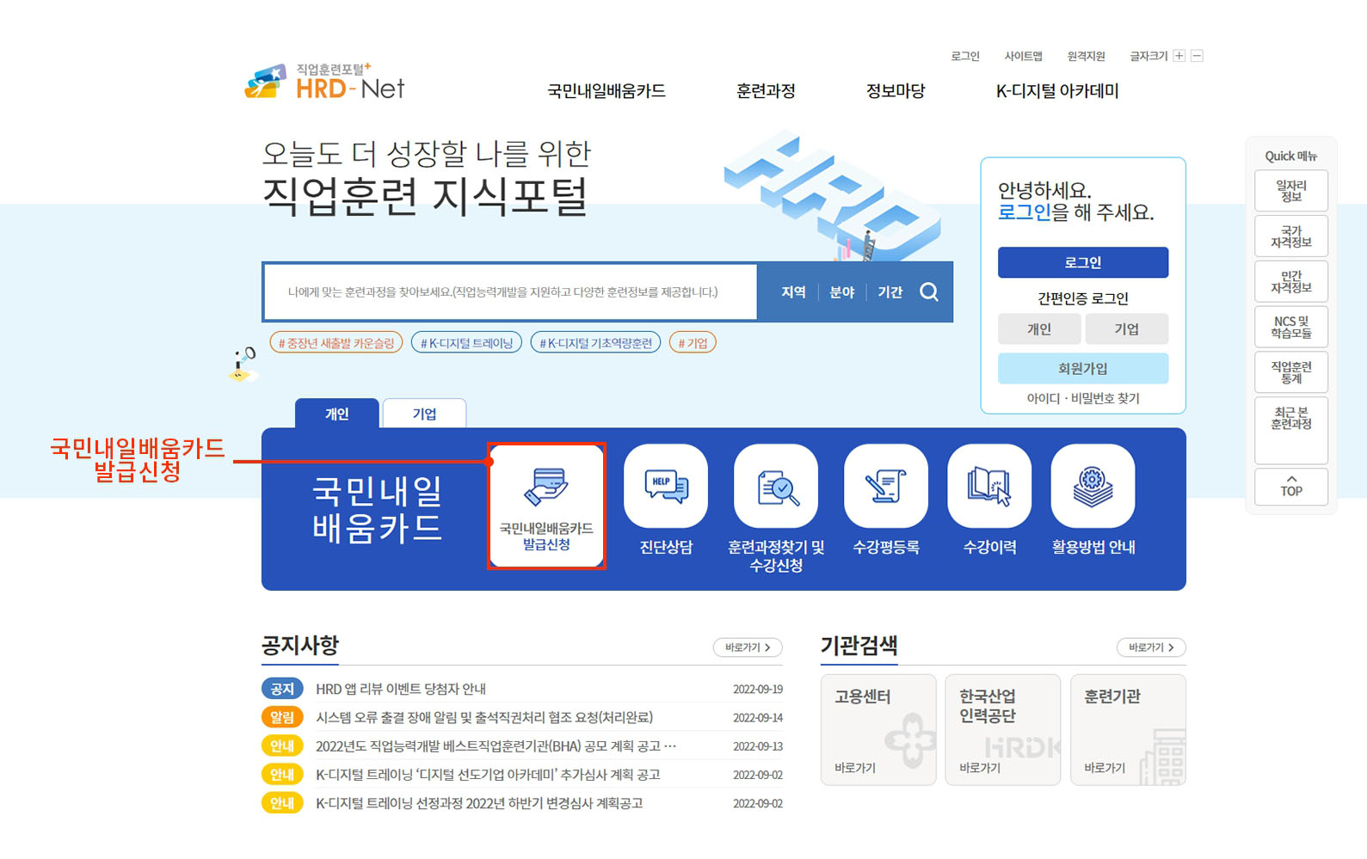
Task: Open 훈련기관 card
Action: tap(1128, 730)
